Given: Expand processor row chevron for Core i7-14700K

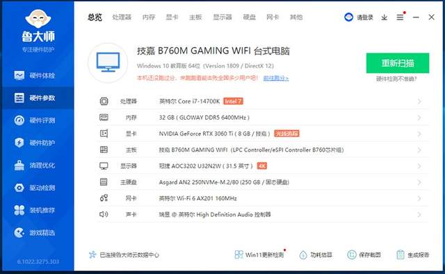Looking at the screenshot, I should coord(419,102).
